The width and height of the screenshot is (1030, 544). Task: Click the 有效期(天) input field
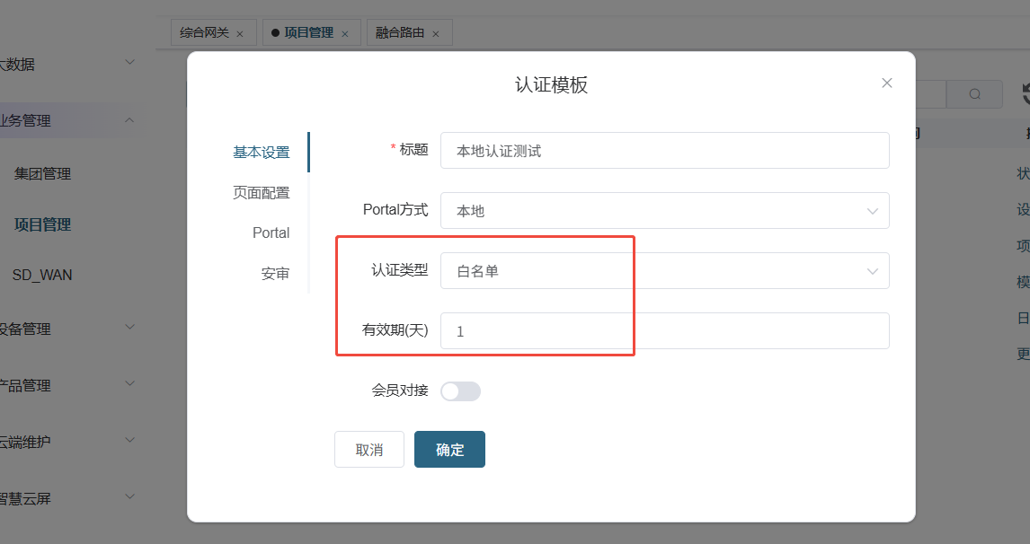tap(664, 331)
